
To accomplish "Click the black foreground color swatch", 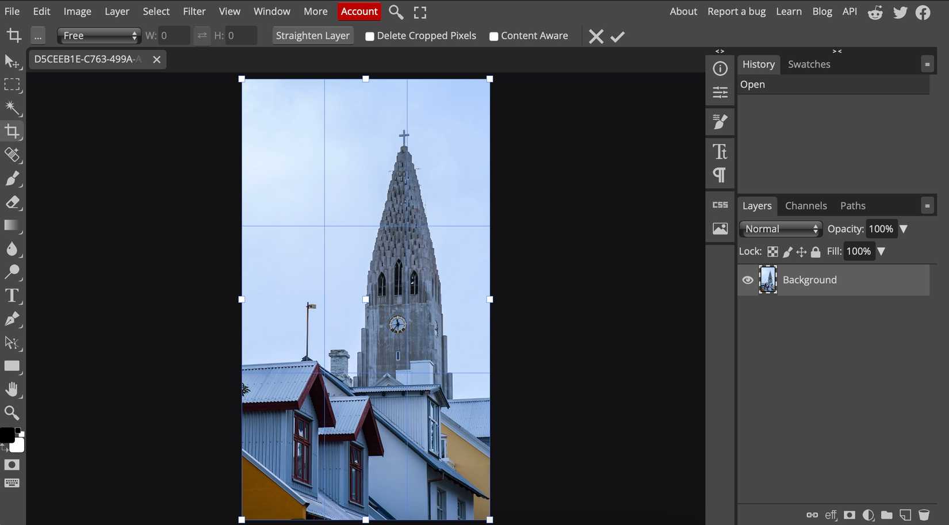I will [6, 435].
